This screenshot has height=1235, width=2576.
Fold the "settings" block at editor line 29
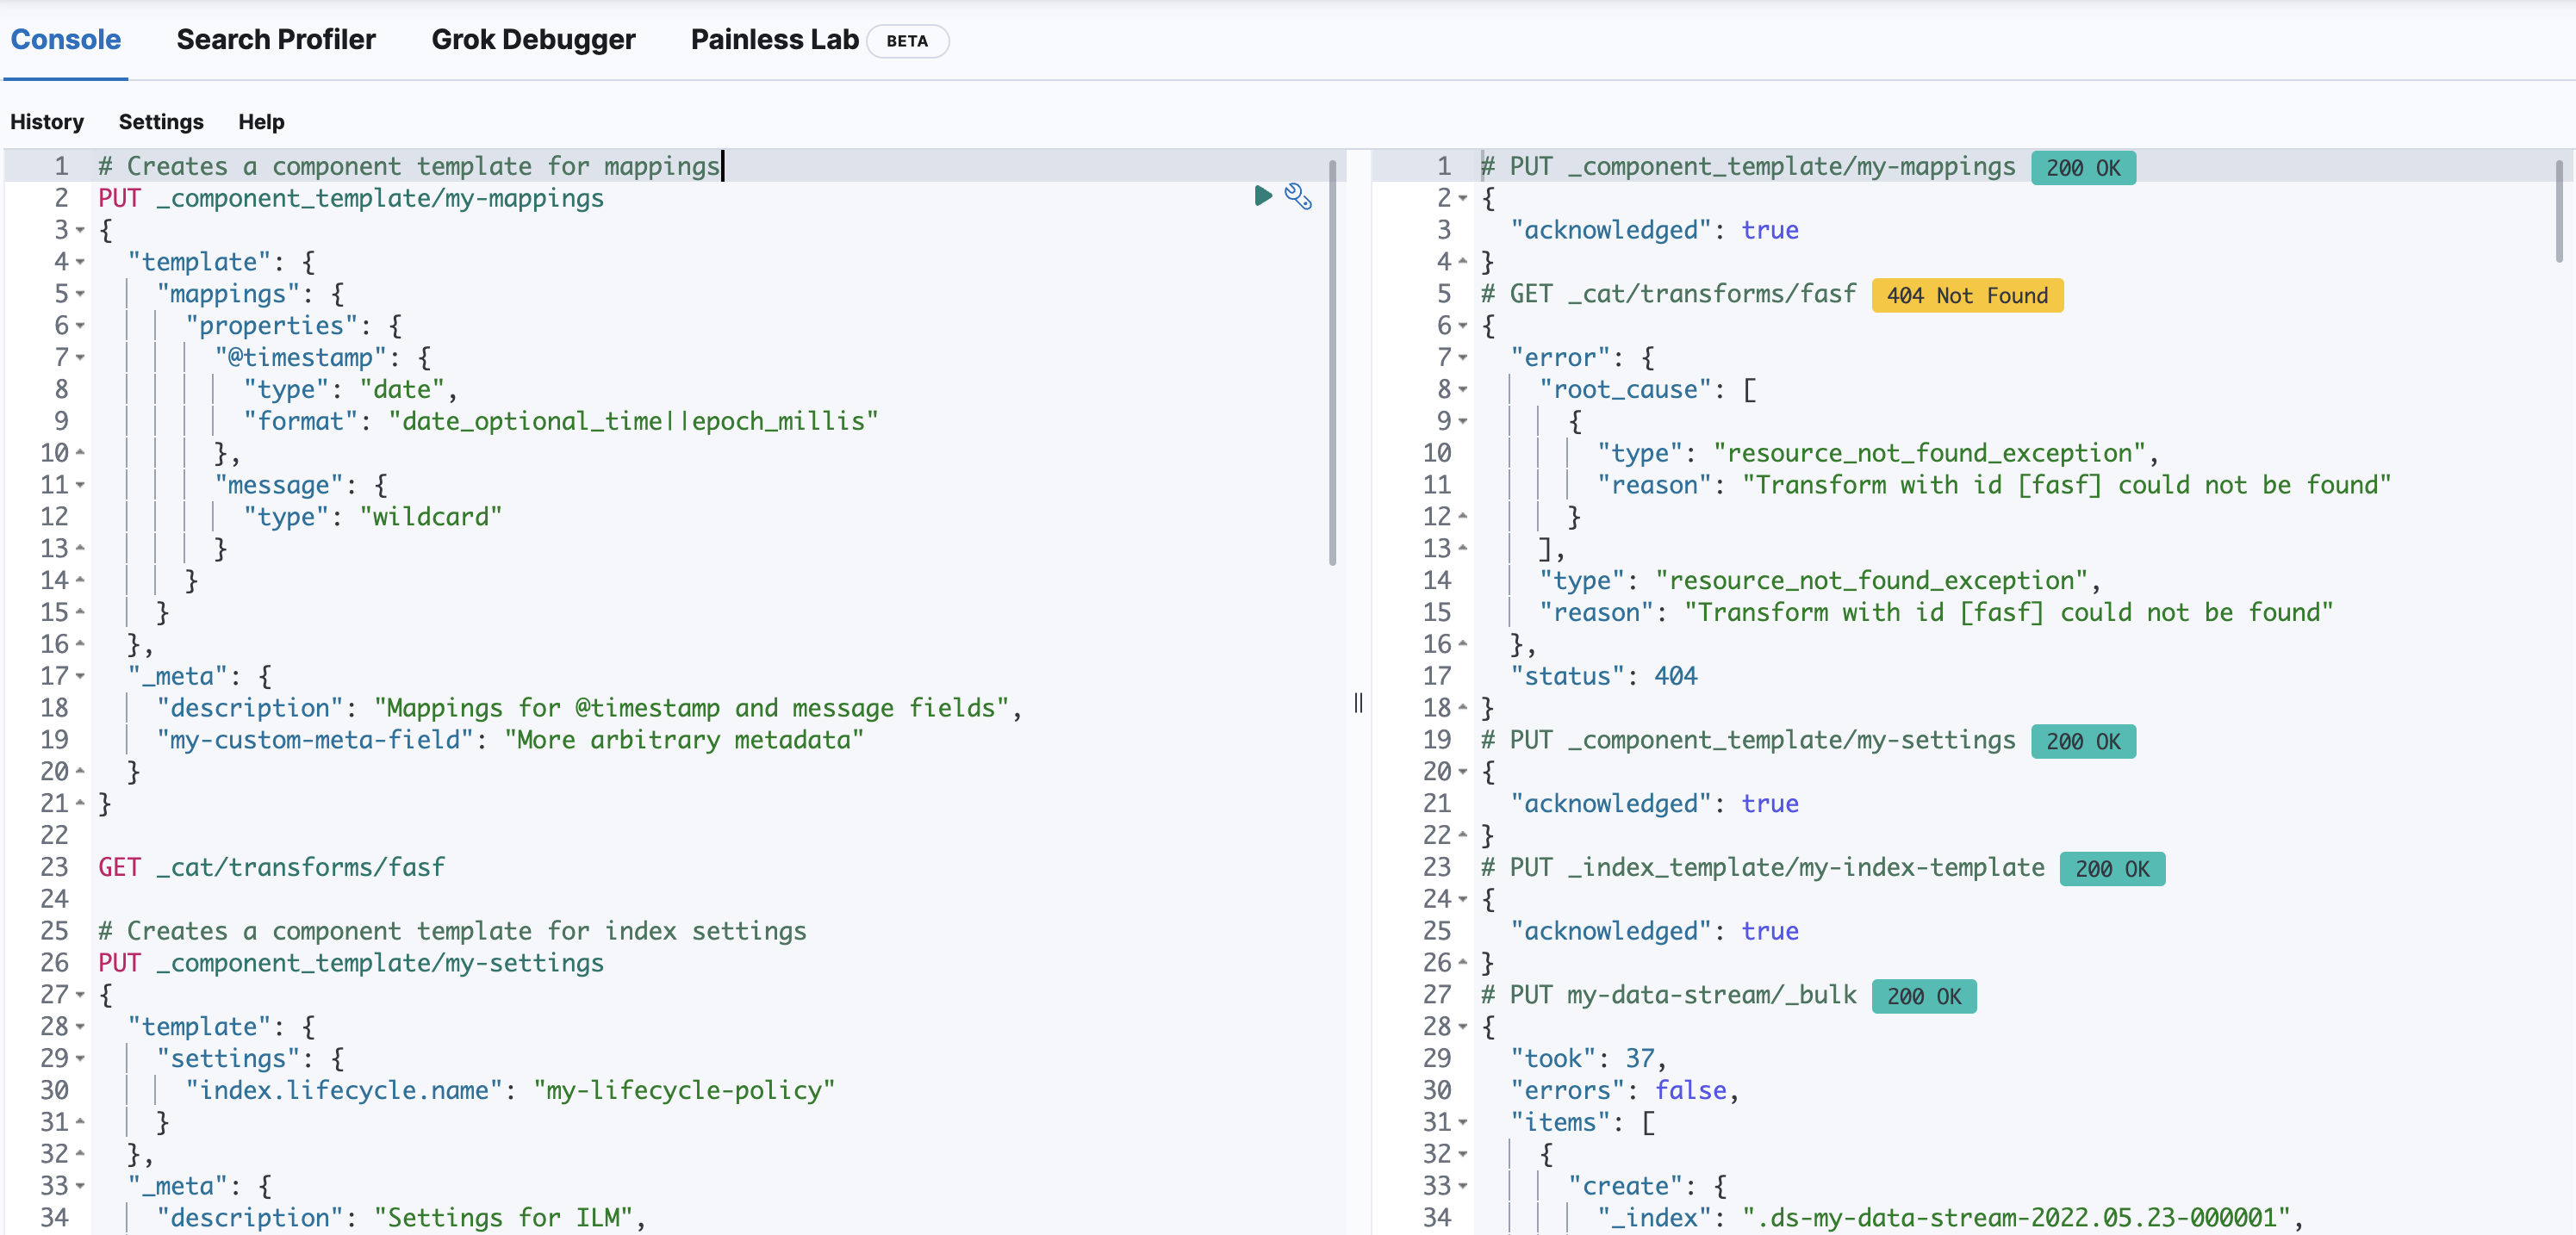click(80, 1059)
